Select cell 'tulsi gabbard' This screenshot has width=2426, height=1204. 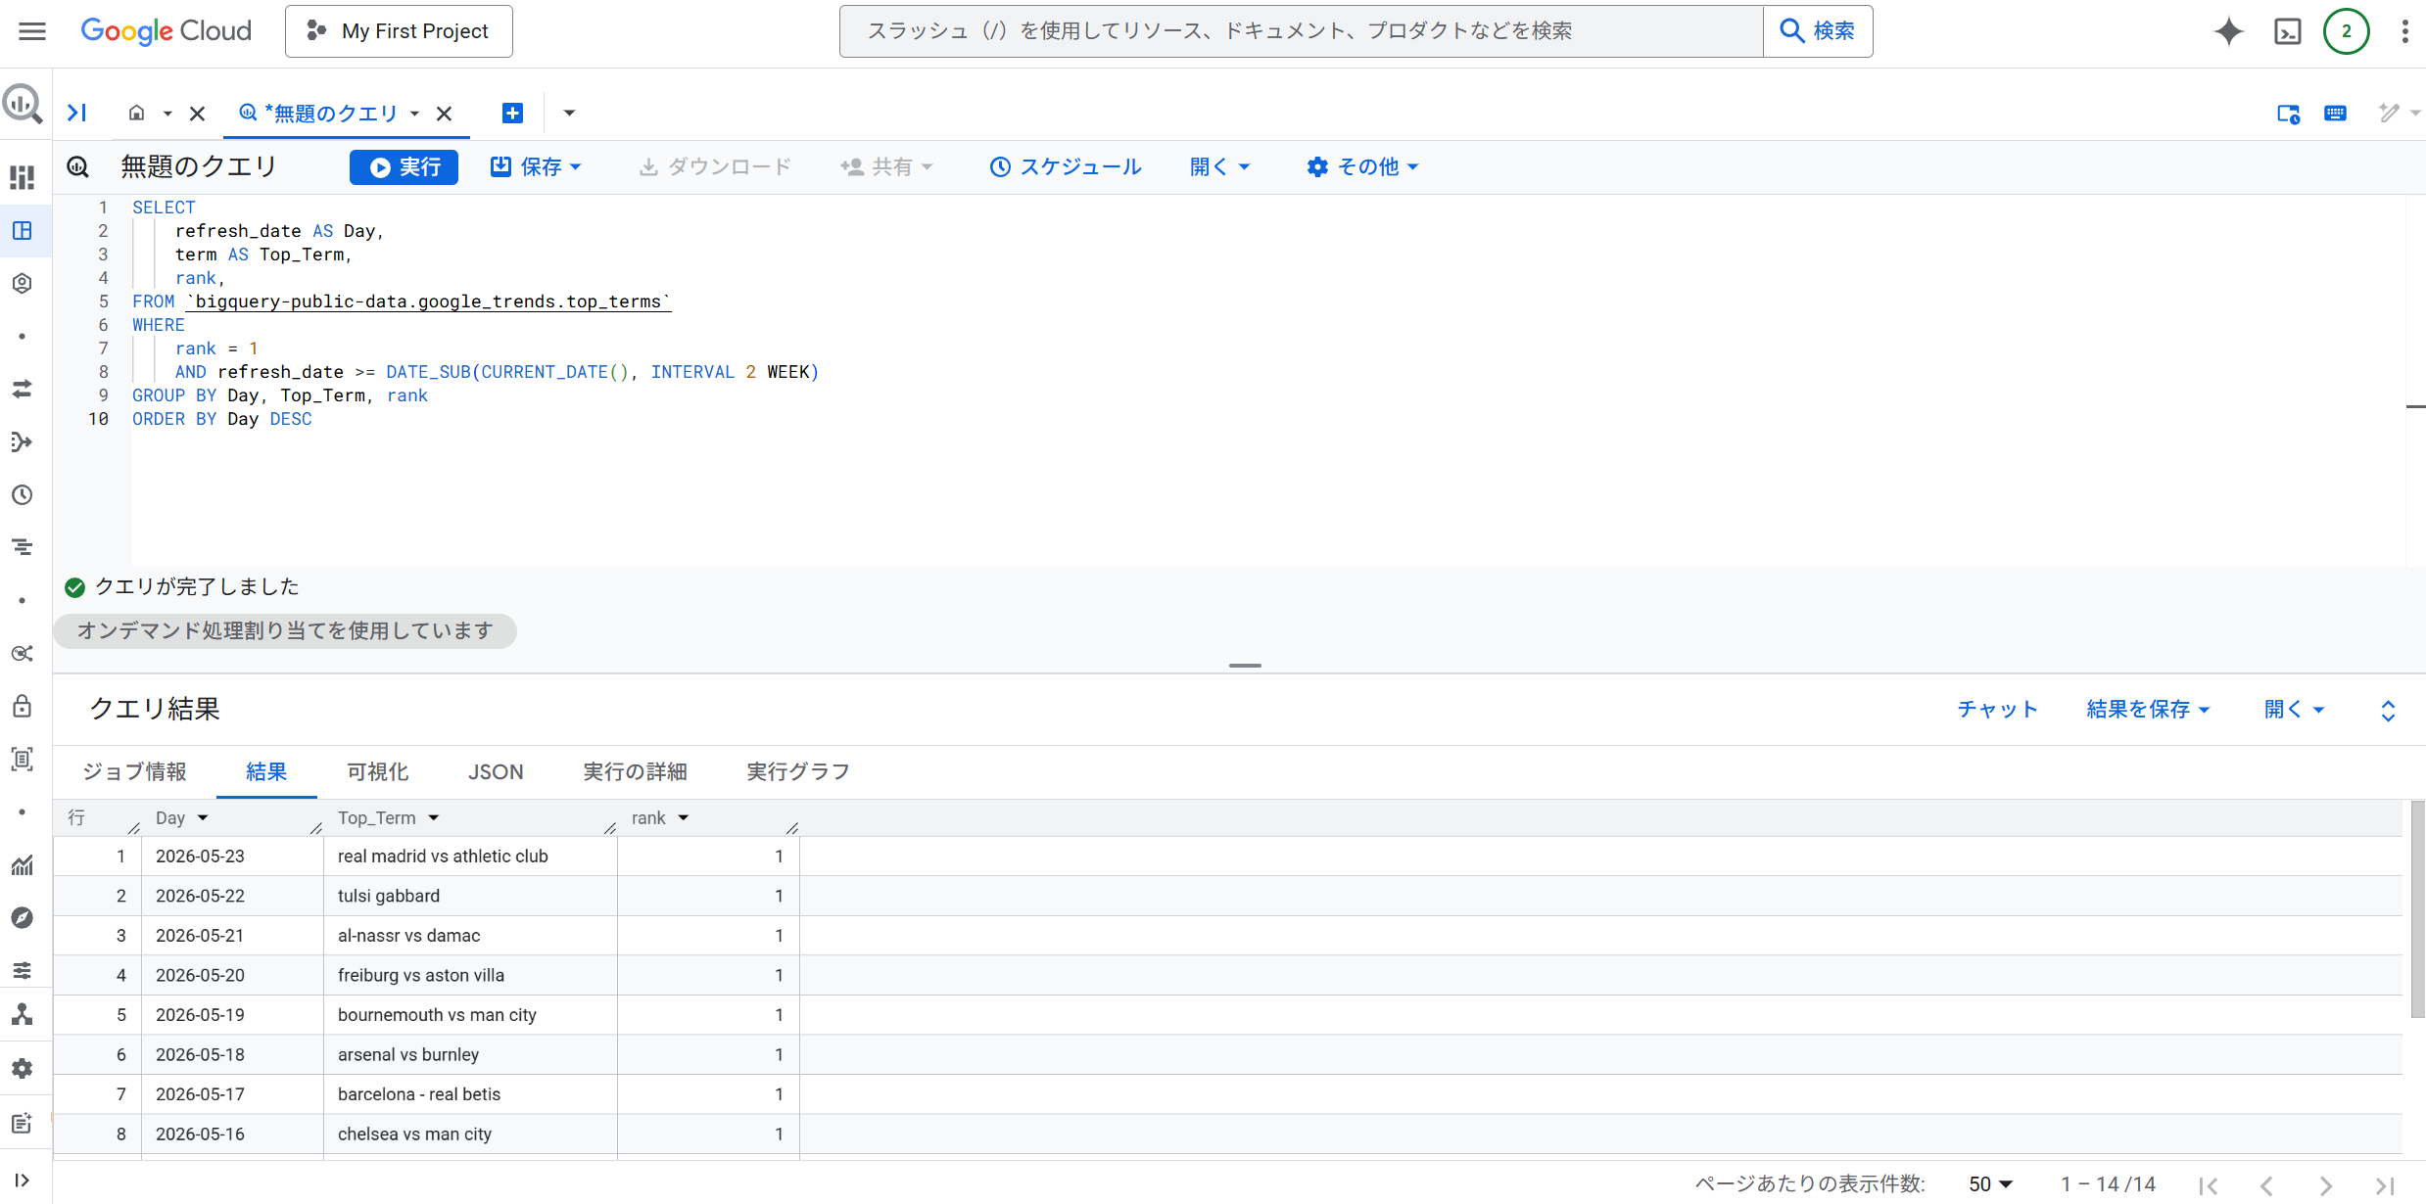click(x=470, y=897)
